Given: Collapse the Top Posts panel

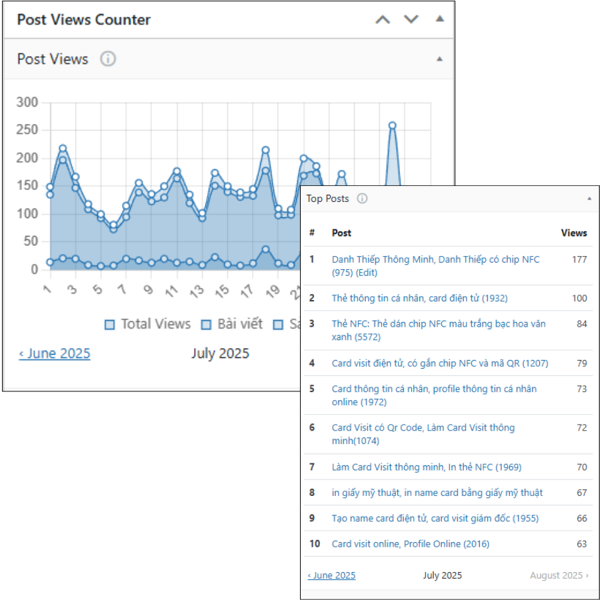Looking at the screenshot, I should (x=589, y=199).
